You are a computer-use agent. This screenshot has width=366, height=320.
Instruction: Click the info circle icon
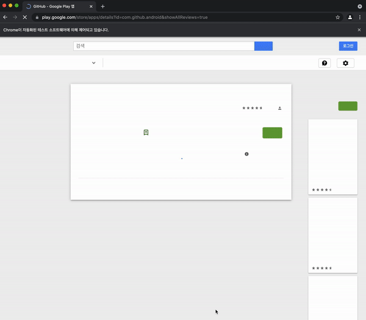click(246, 154)
